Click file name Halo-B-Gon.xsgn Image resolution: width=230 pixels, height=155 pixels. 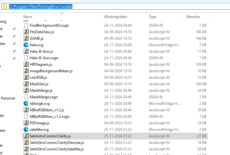click(44, 58)
